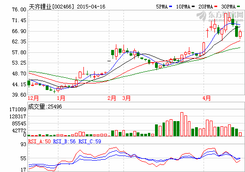The width and height of the screenshot is (245, 172).
Task: Click the 10PMA black legend swatch
Action: point(193,7)
